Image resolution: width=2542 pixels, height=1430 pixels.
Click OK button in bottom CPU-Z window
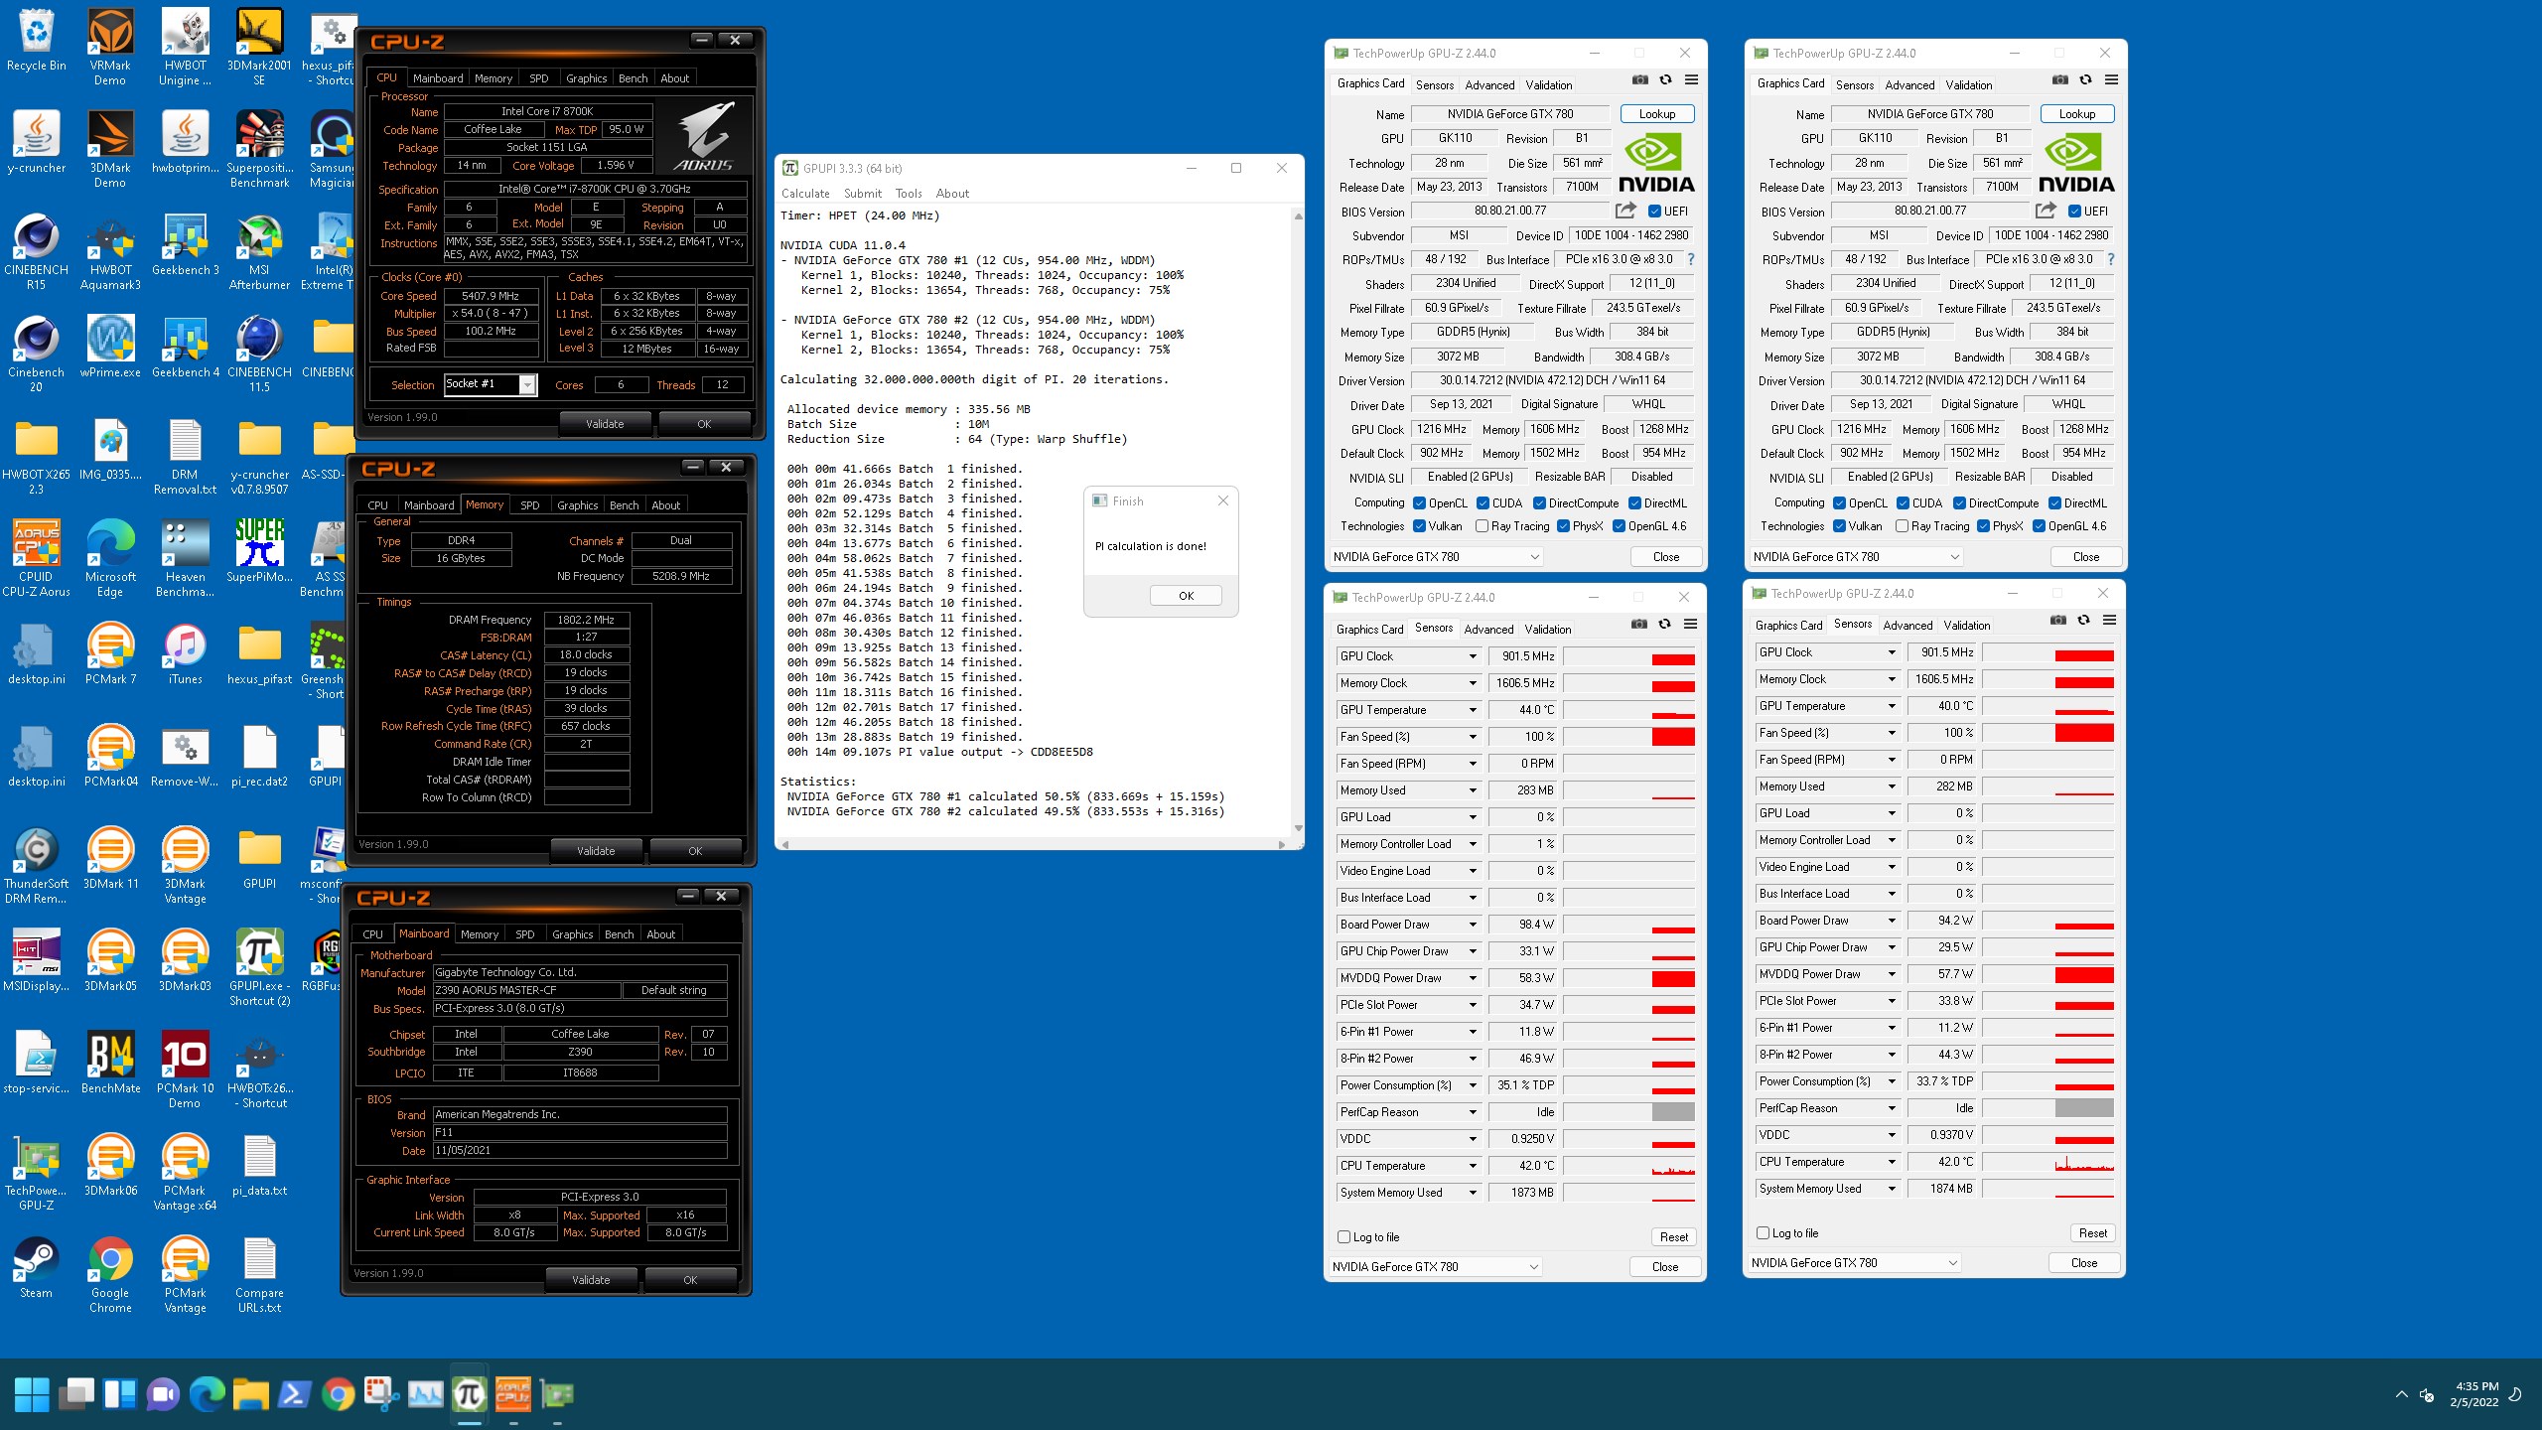point(690,1280)
